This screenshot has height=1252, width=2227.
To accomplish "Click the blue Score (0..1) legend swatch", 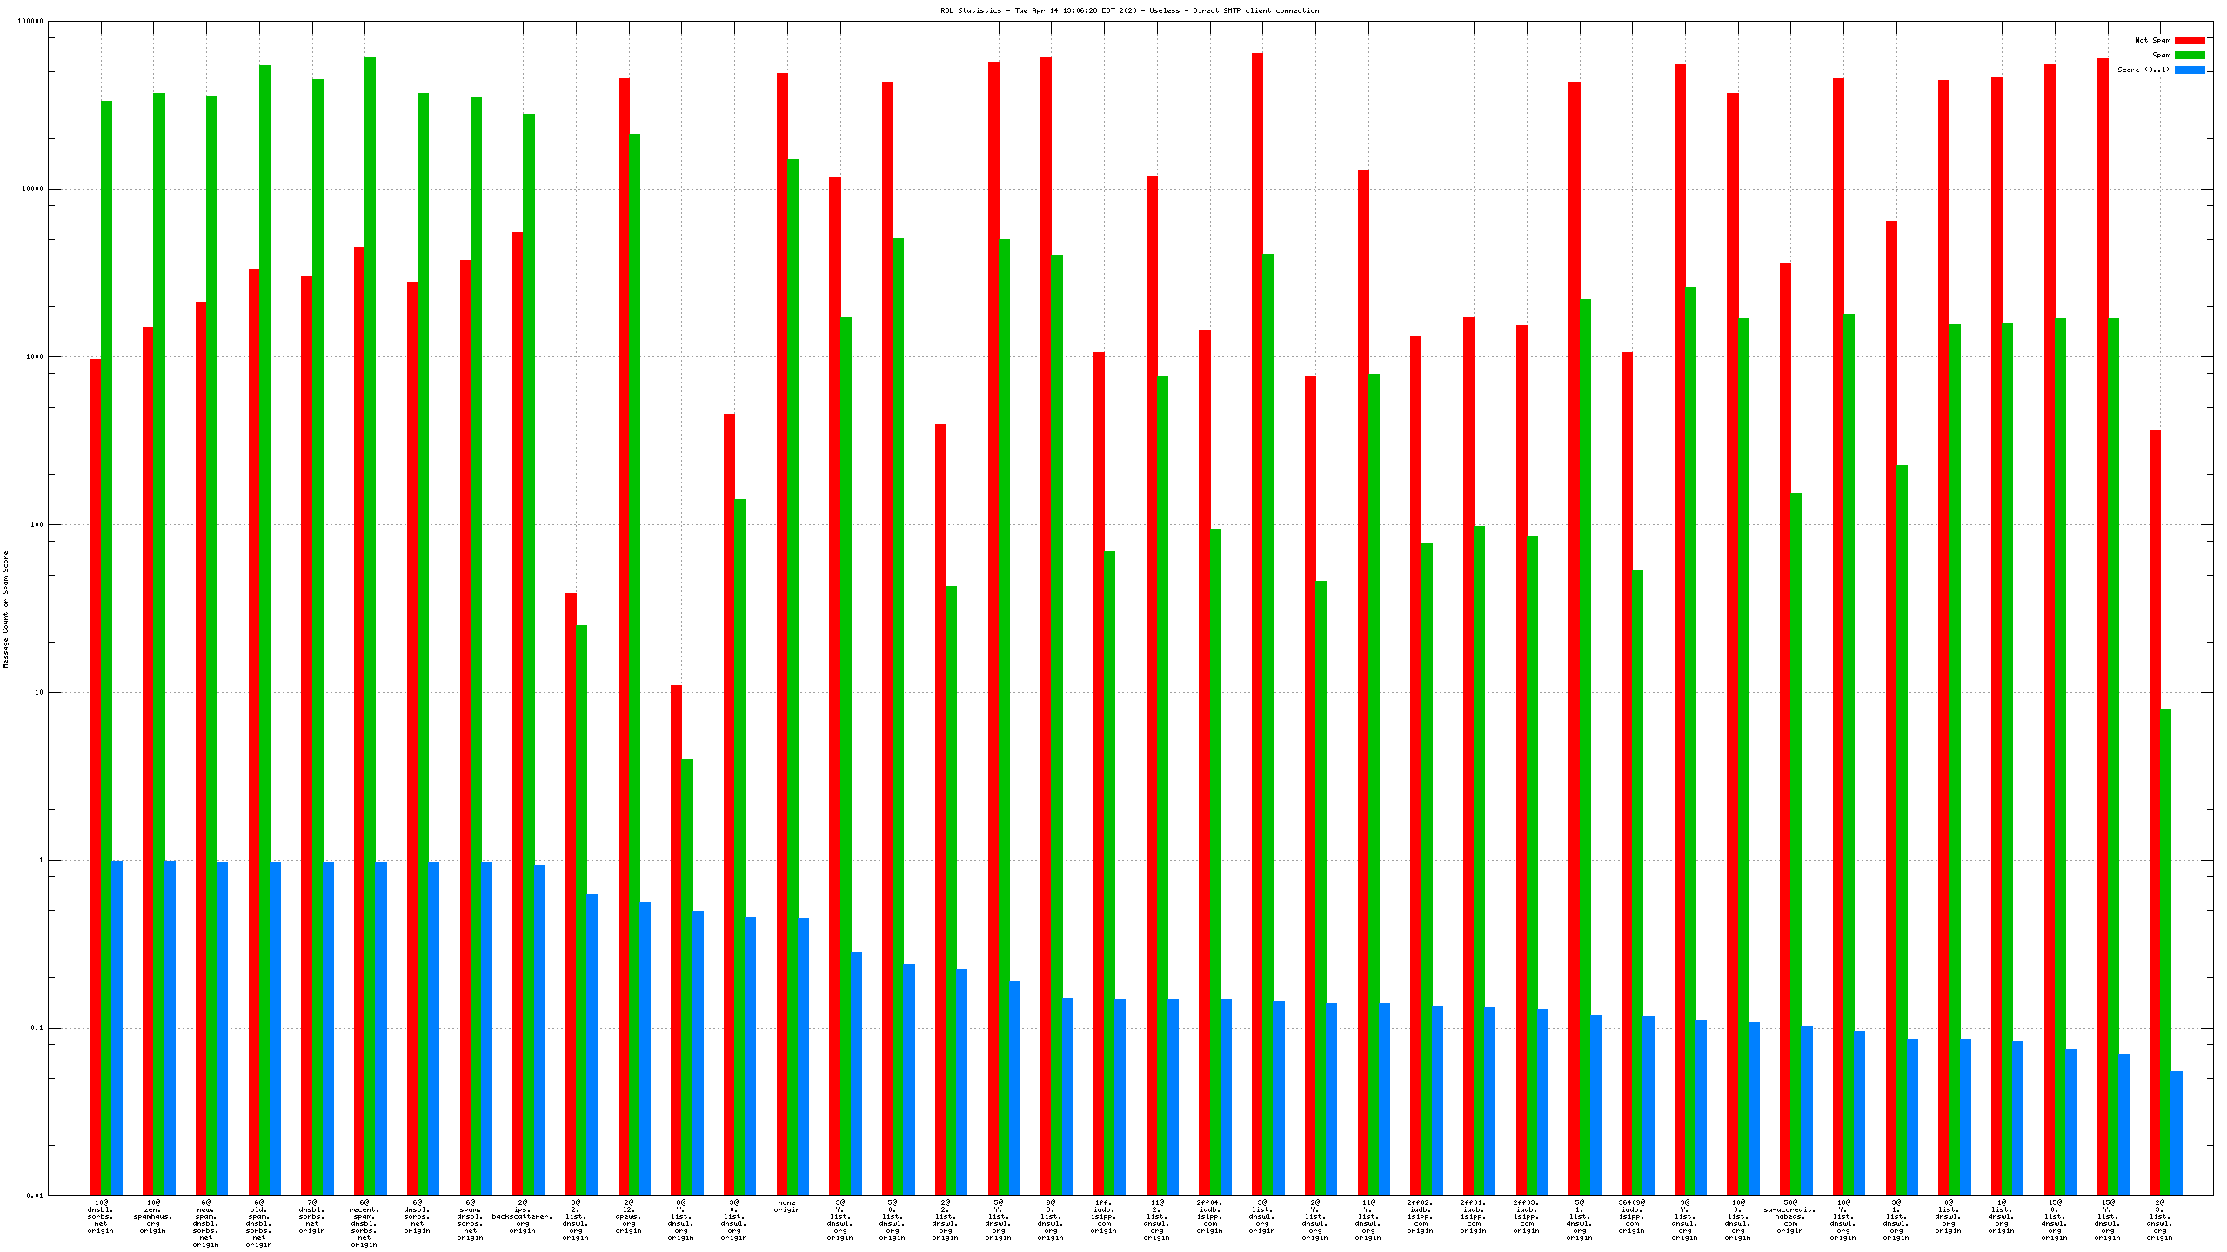I will pos(2190,70).
